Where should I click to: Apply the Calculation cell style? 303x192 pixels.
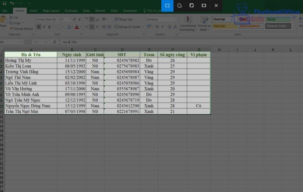coord(251,26)
